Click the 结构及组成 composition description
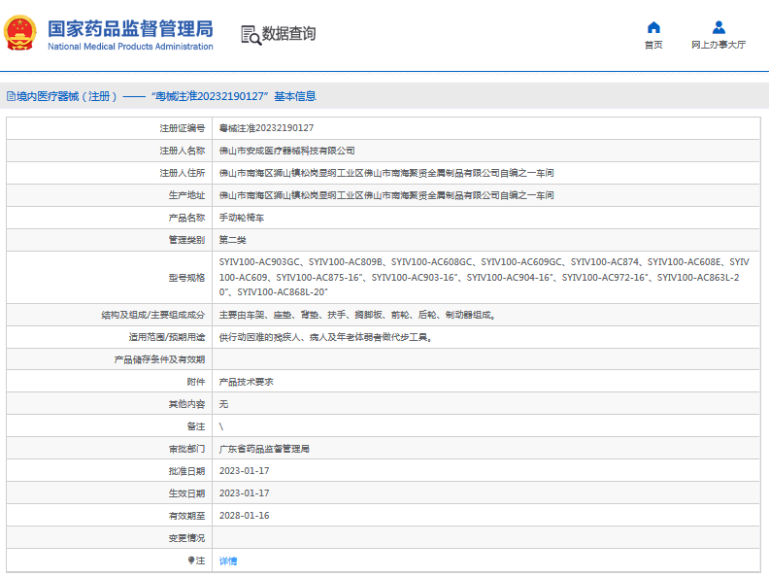The image size is (769, 577). pyautogui.click(x=358, y=315)
